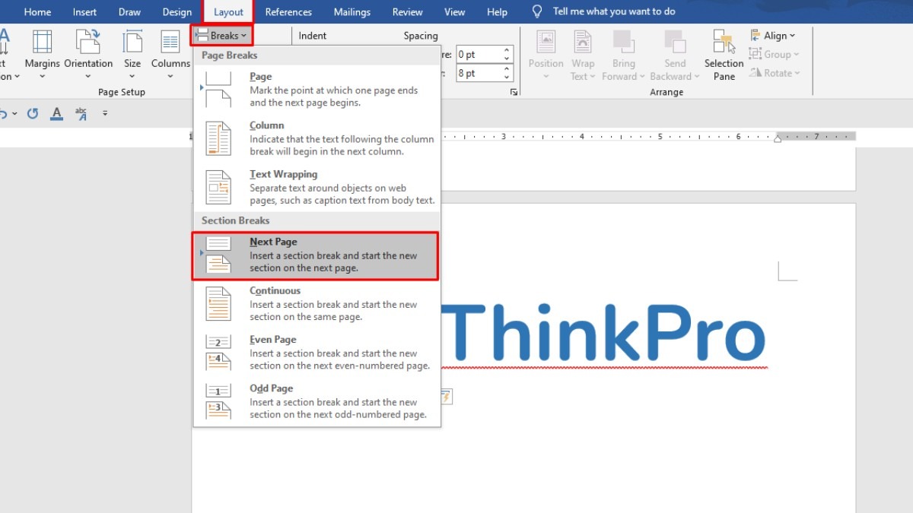This screenshot has width=913, height=513.
Task: Open the Undo history dropdown arrow
Action: tap(14, 114)
